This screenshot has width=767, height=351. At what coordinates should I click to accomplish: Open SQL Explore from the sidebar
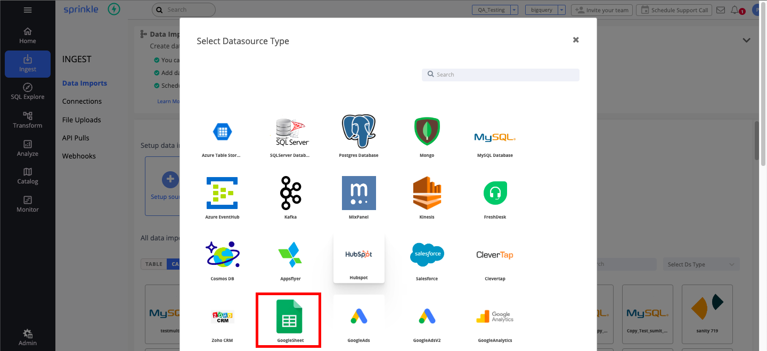pos(28,91)
